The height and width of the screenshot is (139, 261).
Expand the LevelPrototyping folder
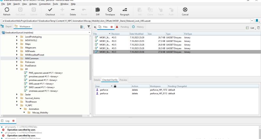(x=17, y=37)
